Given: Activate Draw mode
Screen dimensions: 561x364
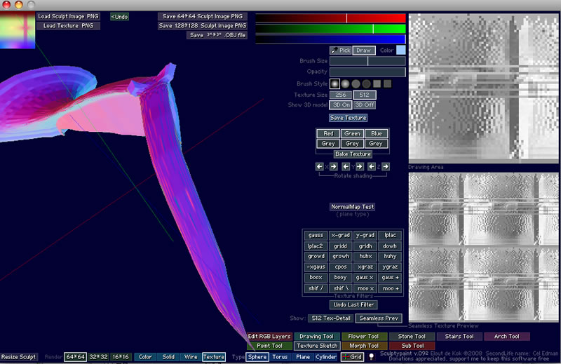Looking at the screenshot, I should pyautogui.click(x=364, y=50).
